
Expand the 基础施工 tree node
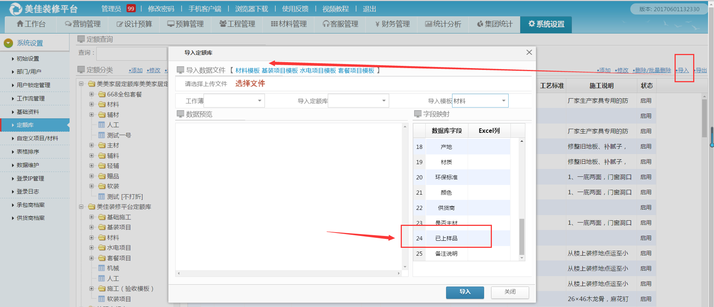click(x=92, y=217)
